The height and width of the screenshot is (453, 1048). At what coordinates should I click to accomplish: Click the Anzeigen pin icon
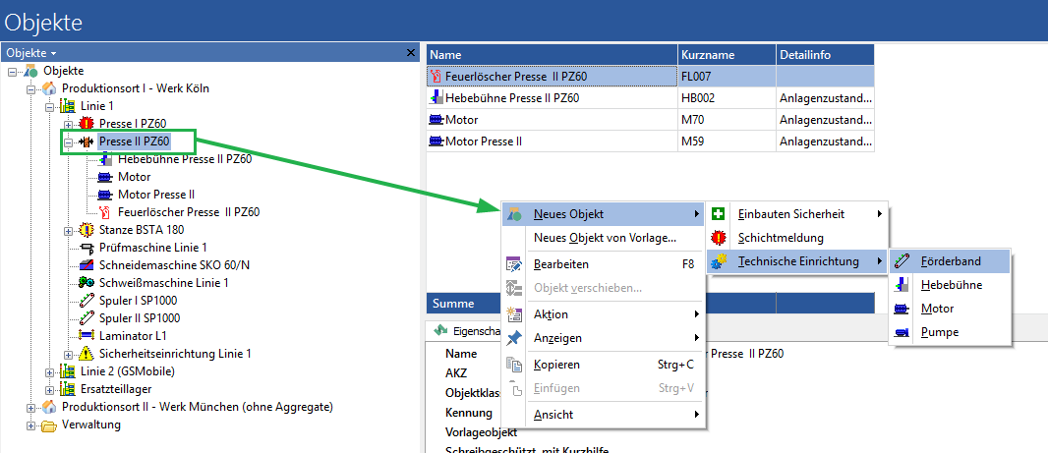(514, 338)
